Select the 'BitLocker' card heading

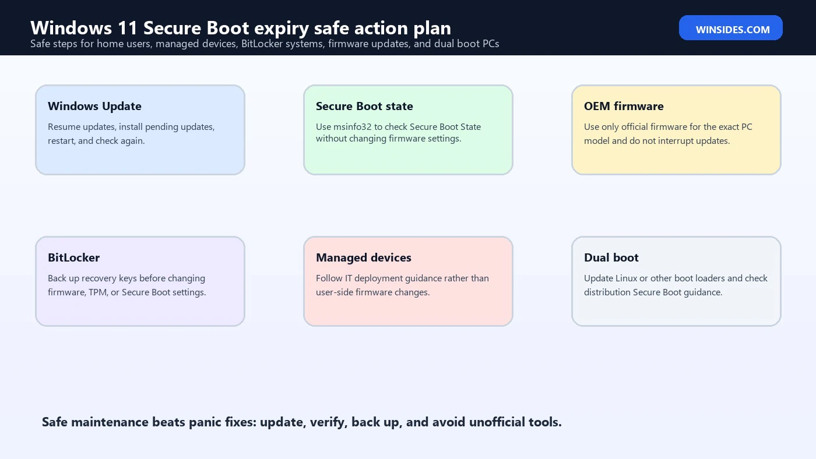(x=73, y=257)
